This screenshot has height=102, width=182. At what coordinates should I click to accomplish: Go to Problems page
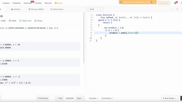pyautogui.click(x=16, y=3)
